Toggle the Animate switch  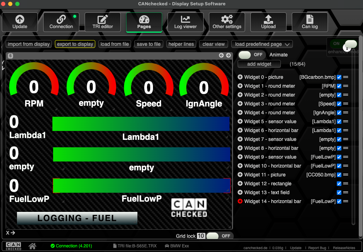click(253, 55)
